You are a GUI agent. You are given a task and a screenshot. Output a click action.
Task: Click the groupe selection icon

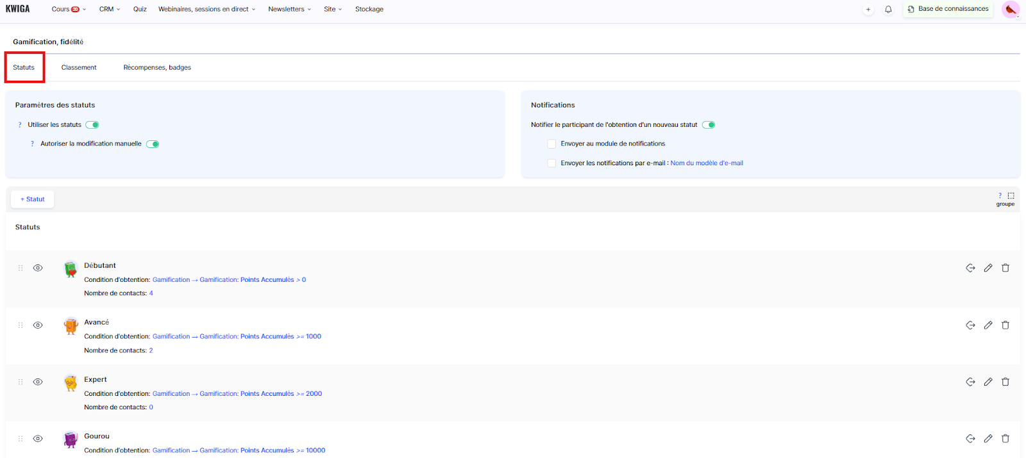coord(1011,196)
